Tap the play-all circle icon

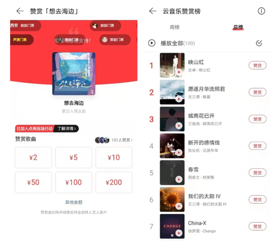point(152,43)
